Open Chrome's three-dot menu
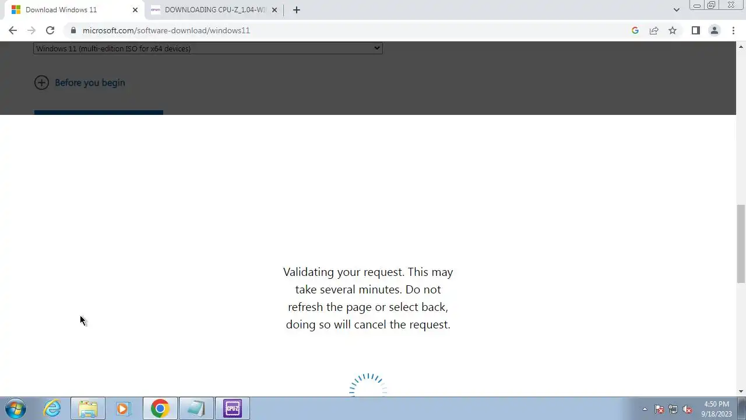This screenshot has width=746, height=420. [733, 30]
